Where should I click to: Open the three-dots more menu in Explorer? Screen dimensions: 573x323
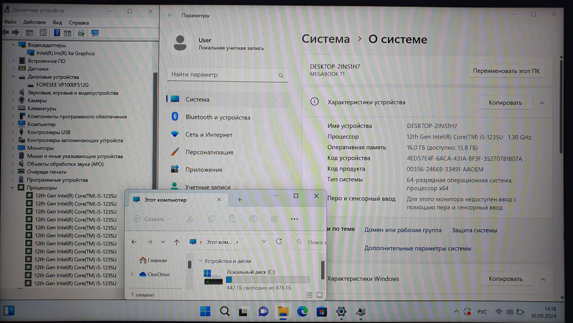click(x=294, y=219)
